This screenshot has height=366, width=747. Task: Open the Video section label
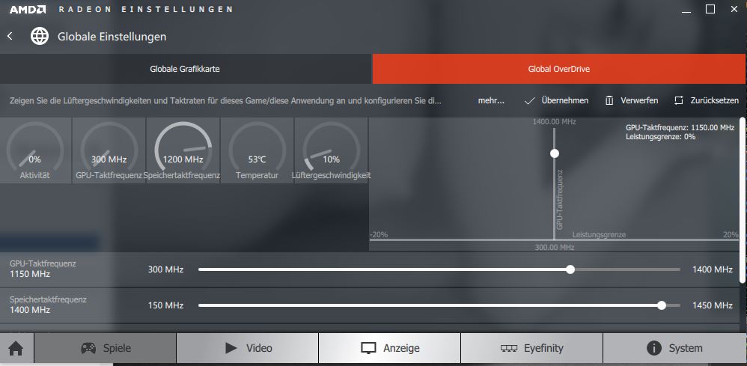coord(259,348)
